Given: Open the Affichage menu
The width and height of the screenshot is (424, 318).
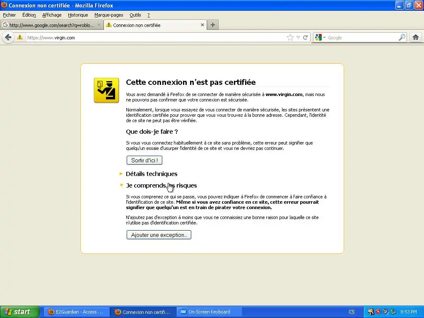Looking at the screenshot, I should (x=52, y=15).
